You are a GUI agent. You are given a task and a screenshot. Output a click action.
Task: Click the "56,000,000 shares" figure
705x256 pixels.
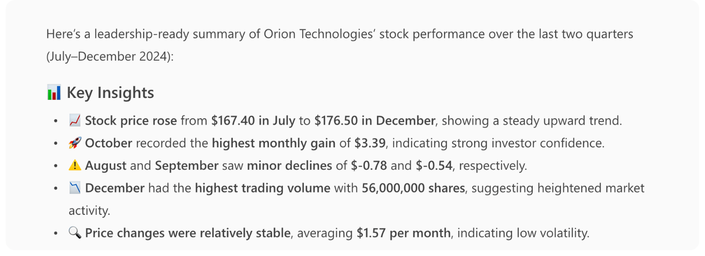point(413,188)
